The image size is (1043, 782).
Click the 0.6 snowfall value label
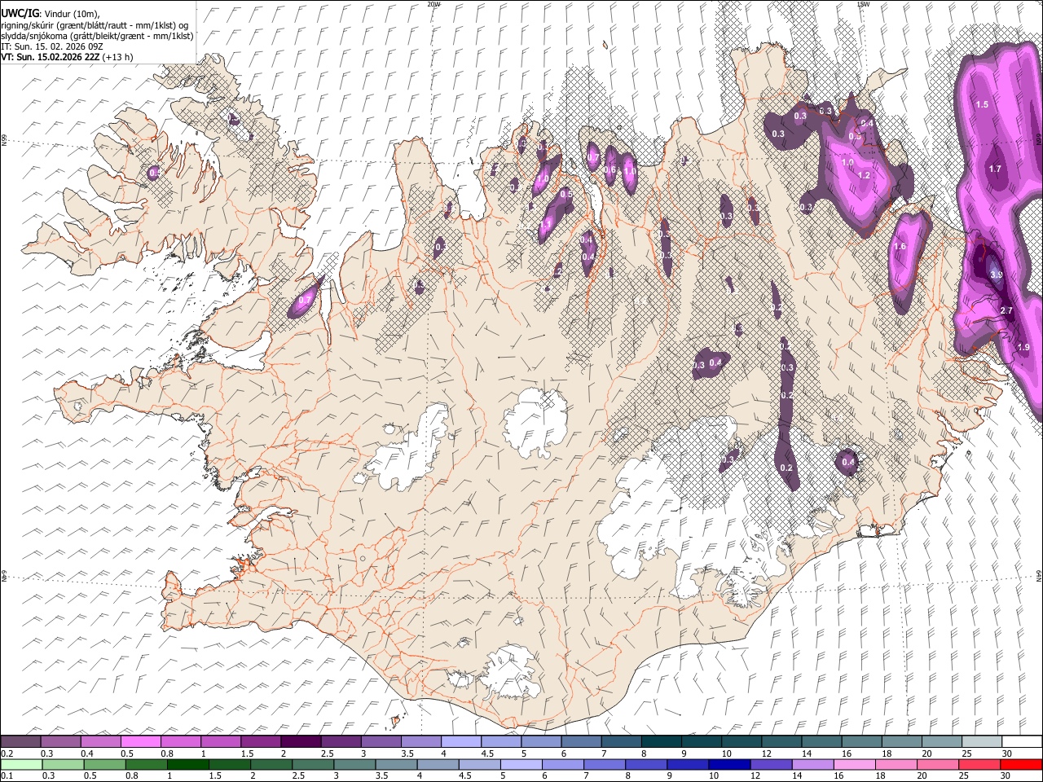[x=610, y=169]
